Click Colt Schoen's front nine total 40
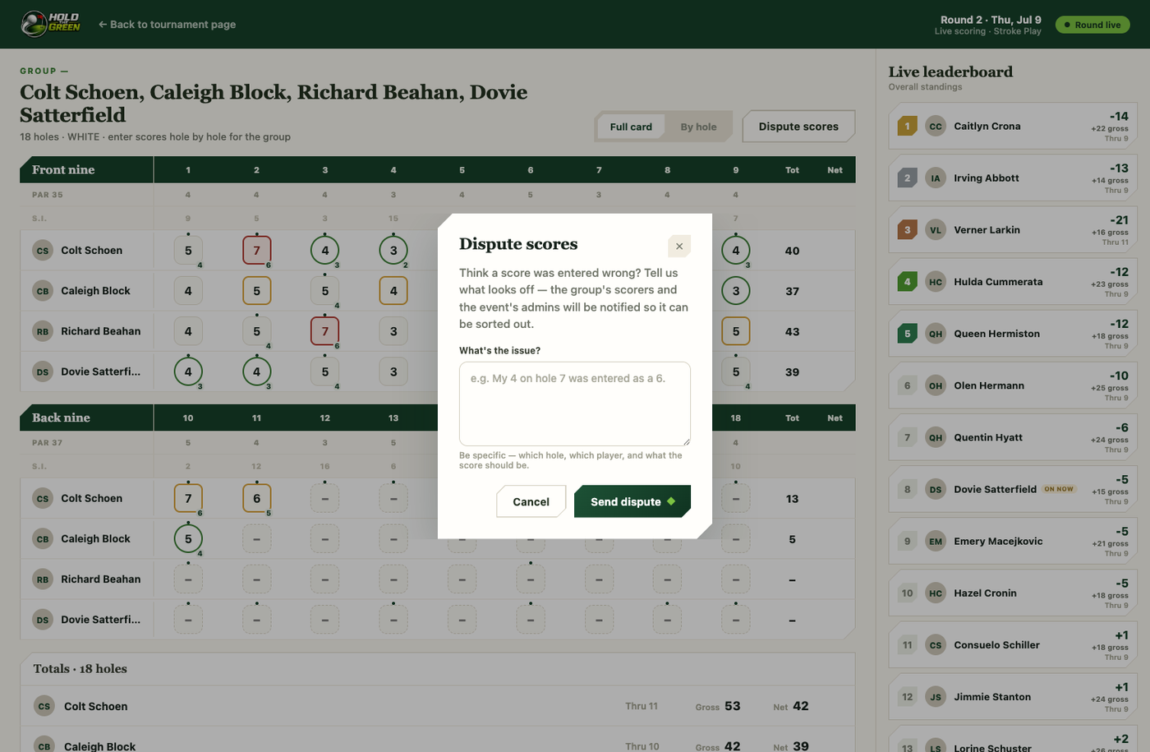This screenshot has height=752, width=1150. click(792, 251)
